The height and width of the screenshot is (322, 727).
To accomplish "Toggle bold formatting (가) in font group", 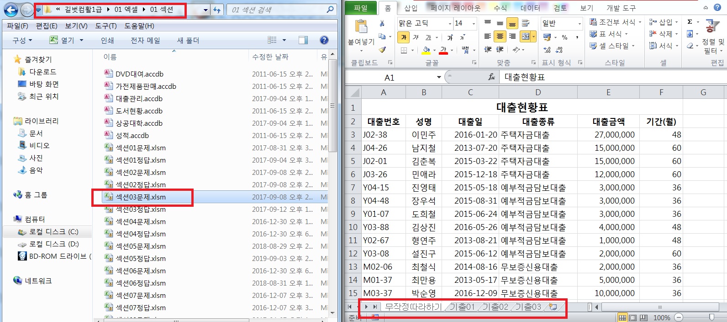I will [x=403, y=37].
